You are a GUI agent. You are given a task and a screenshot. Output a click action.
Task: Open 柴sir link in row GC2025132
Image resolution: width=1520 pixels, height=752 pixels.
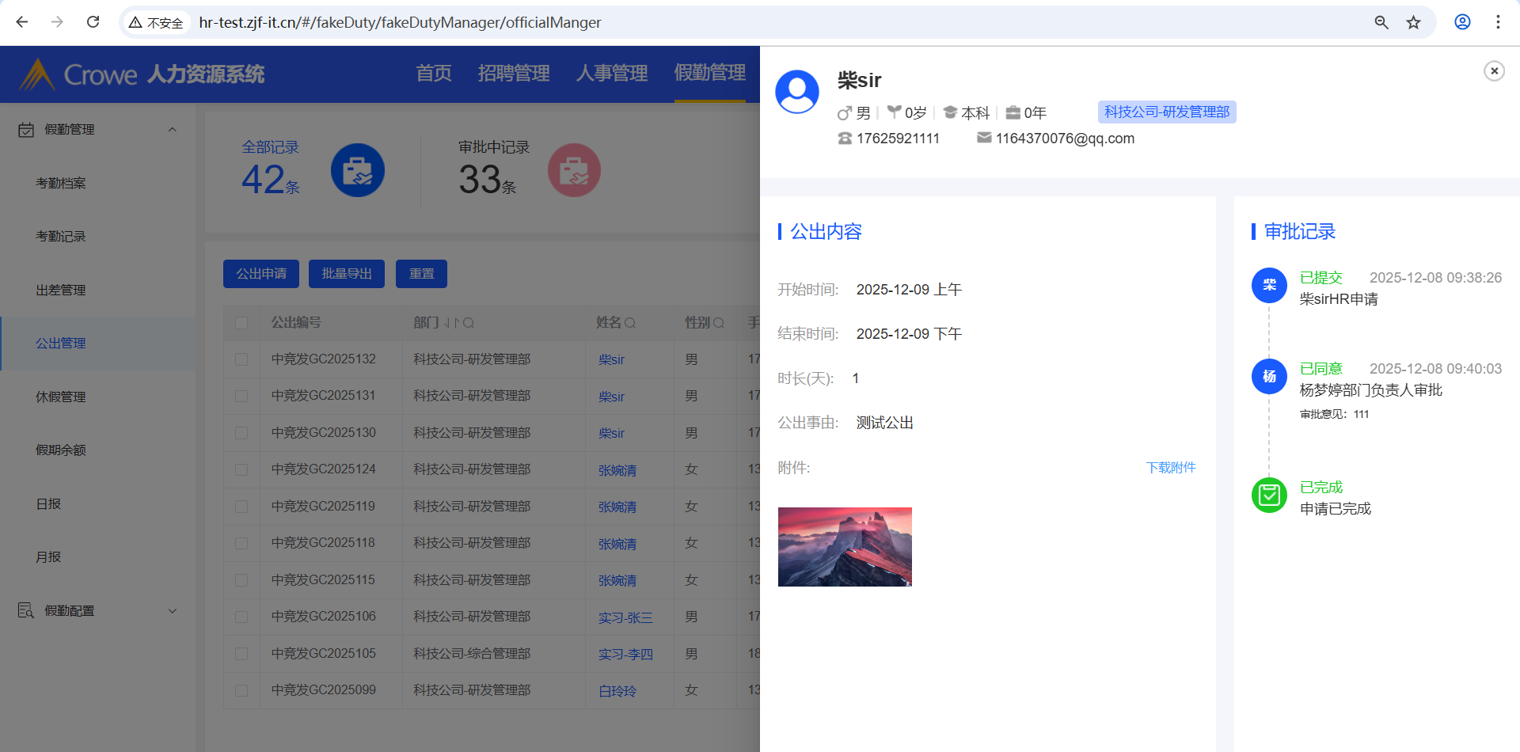pos(611,360)
